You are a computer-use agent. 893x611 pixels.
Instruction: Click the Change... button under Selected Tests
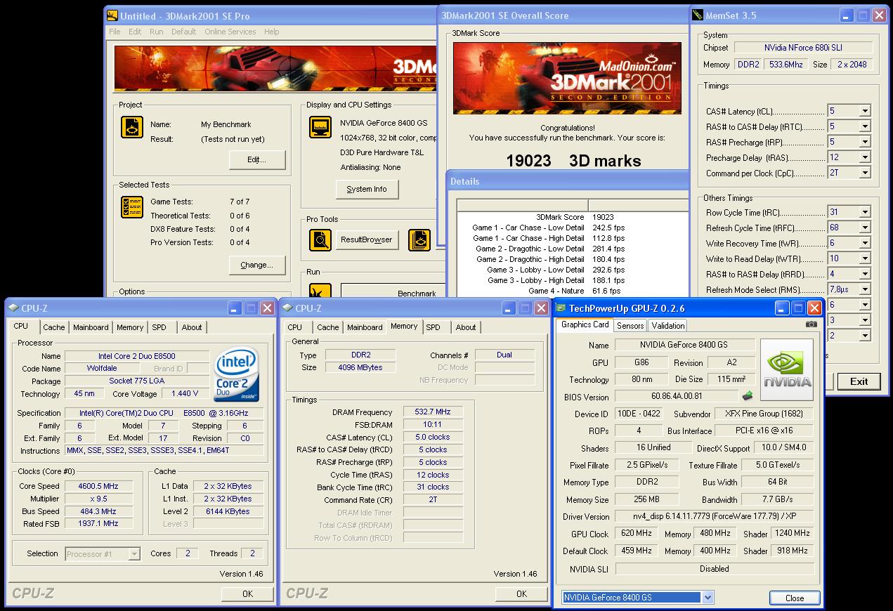[x=257, y=265]
